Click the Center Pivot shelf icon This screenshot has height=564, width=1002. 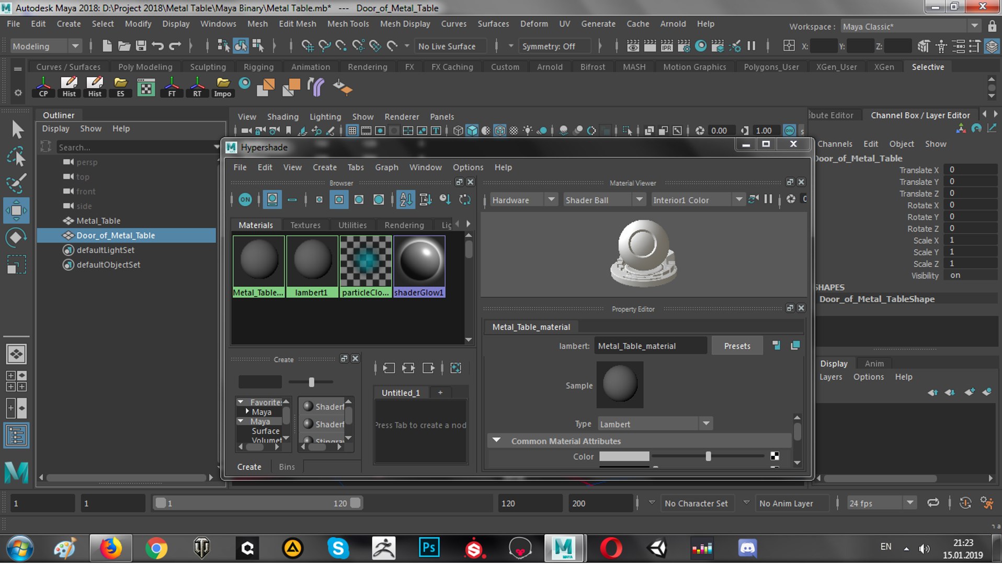(x=43, y=87)
